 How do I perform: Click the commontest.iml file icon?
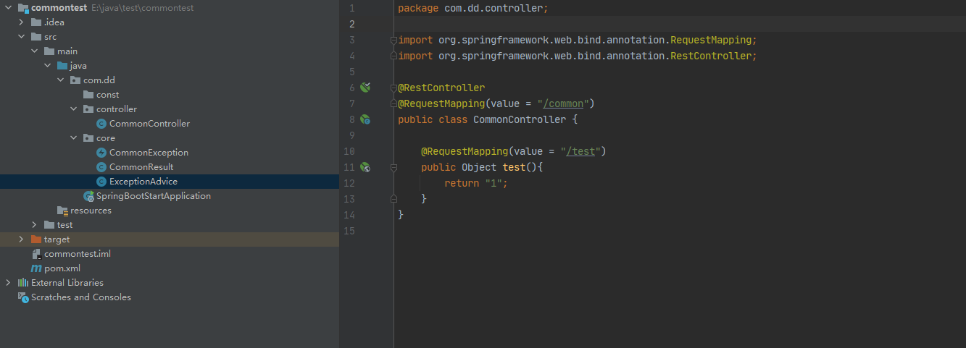coord(36,254)
